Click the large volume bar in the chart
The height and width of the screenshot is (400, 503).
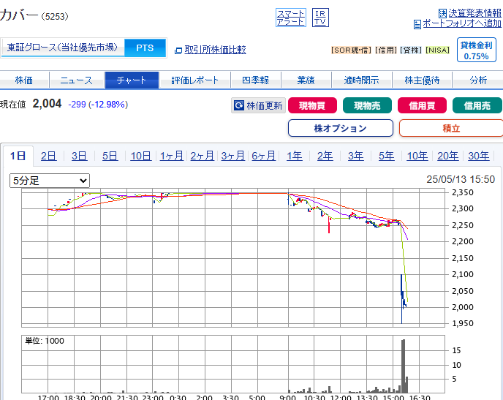click(x=403, y=366)
